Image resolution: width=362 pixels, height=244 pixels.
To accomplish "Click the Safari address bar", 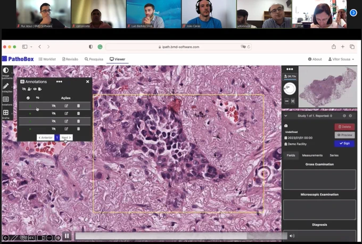I will click(178, 47).
